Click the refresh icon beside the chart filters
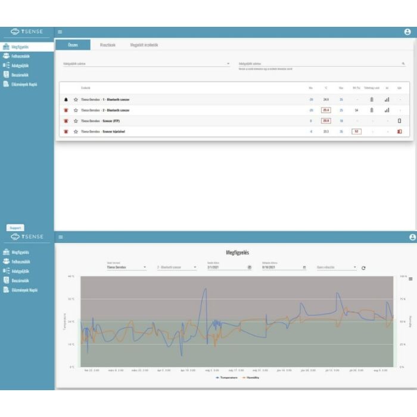Image resolution: width=417 pixels, height=417 pixels. [363, 268]
